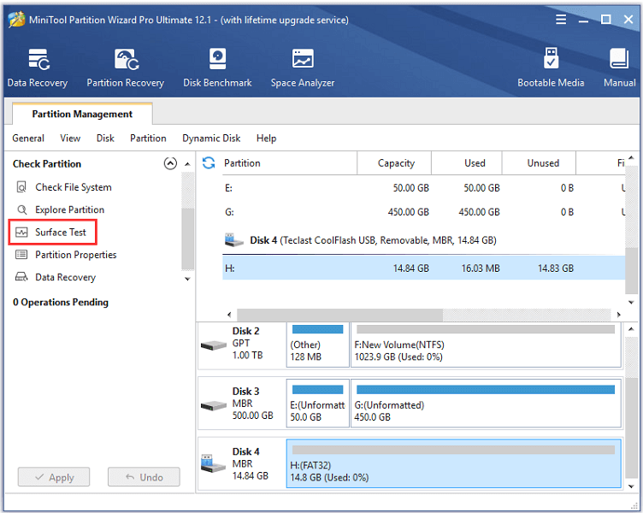643x513 pixels.
Task: Click the Undo button
Action: tap(144, 477)
